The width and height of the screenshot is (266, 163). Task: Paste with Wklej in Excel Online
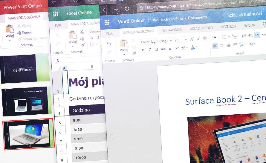pyautogui.click(x=73, y=37)
